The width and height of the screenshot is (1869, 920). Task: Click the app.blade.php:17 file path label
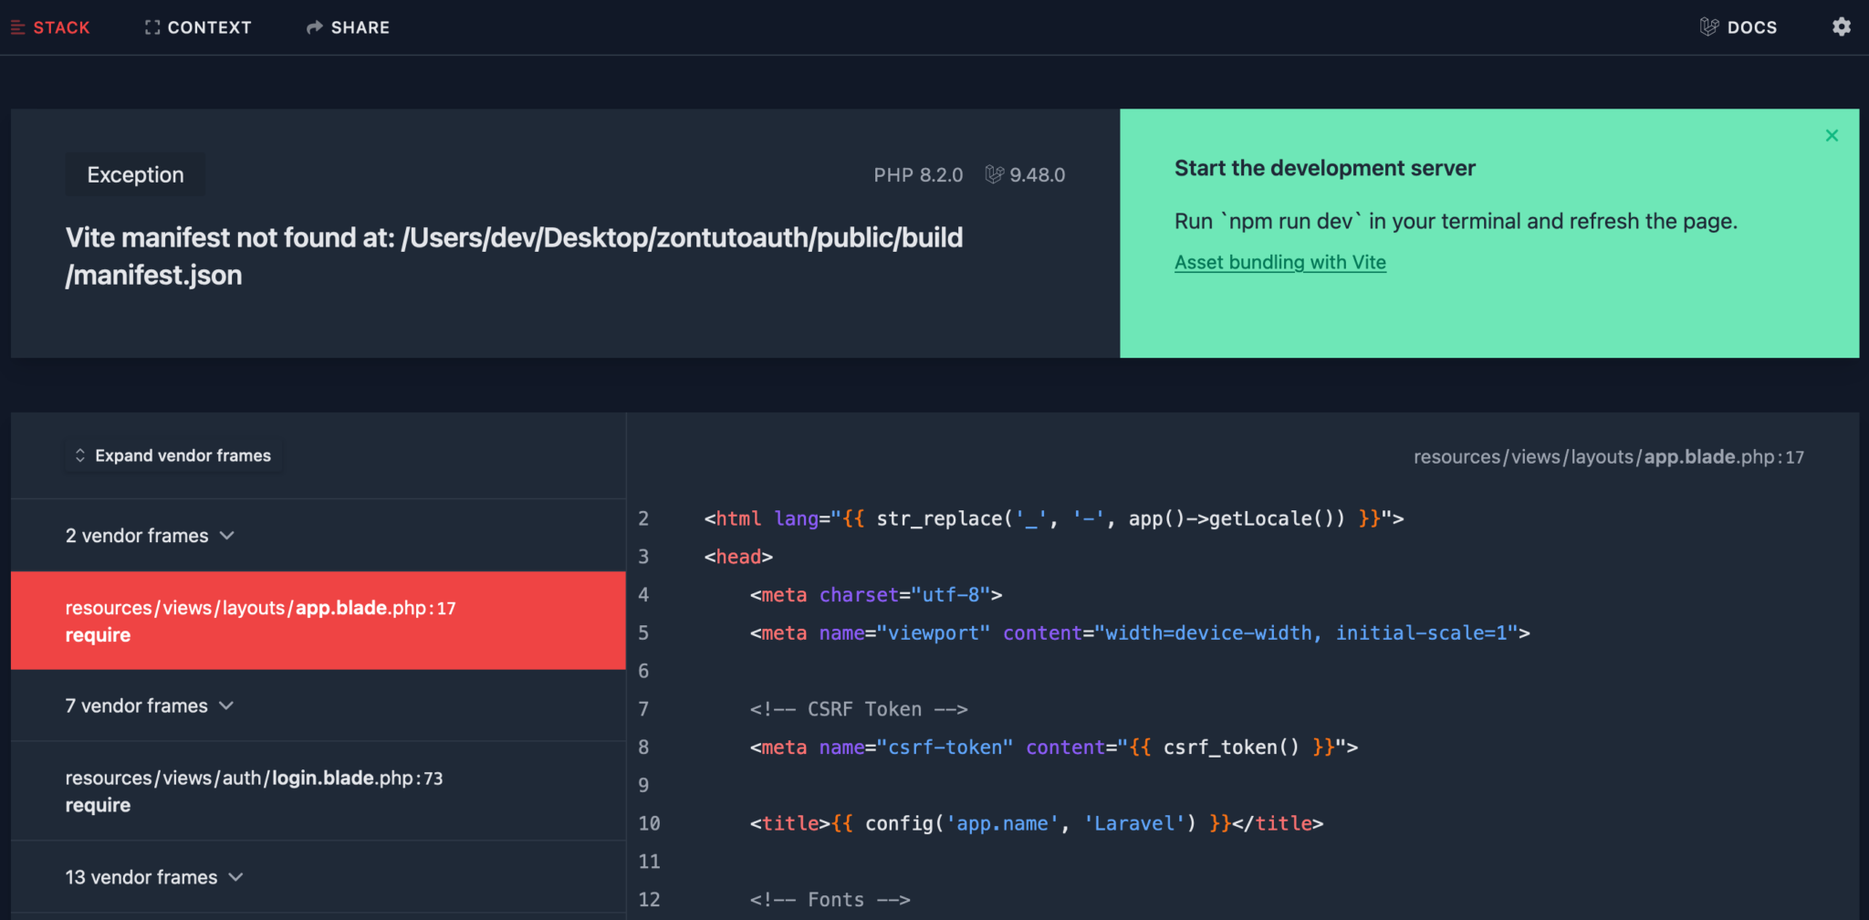pos(1609,456)
